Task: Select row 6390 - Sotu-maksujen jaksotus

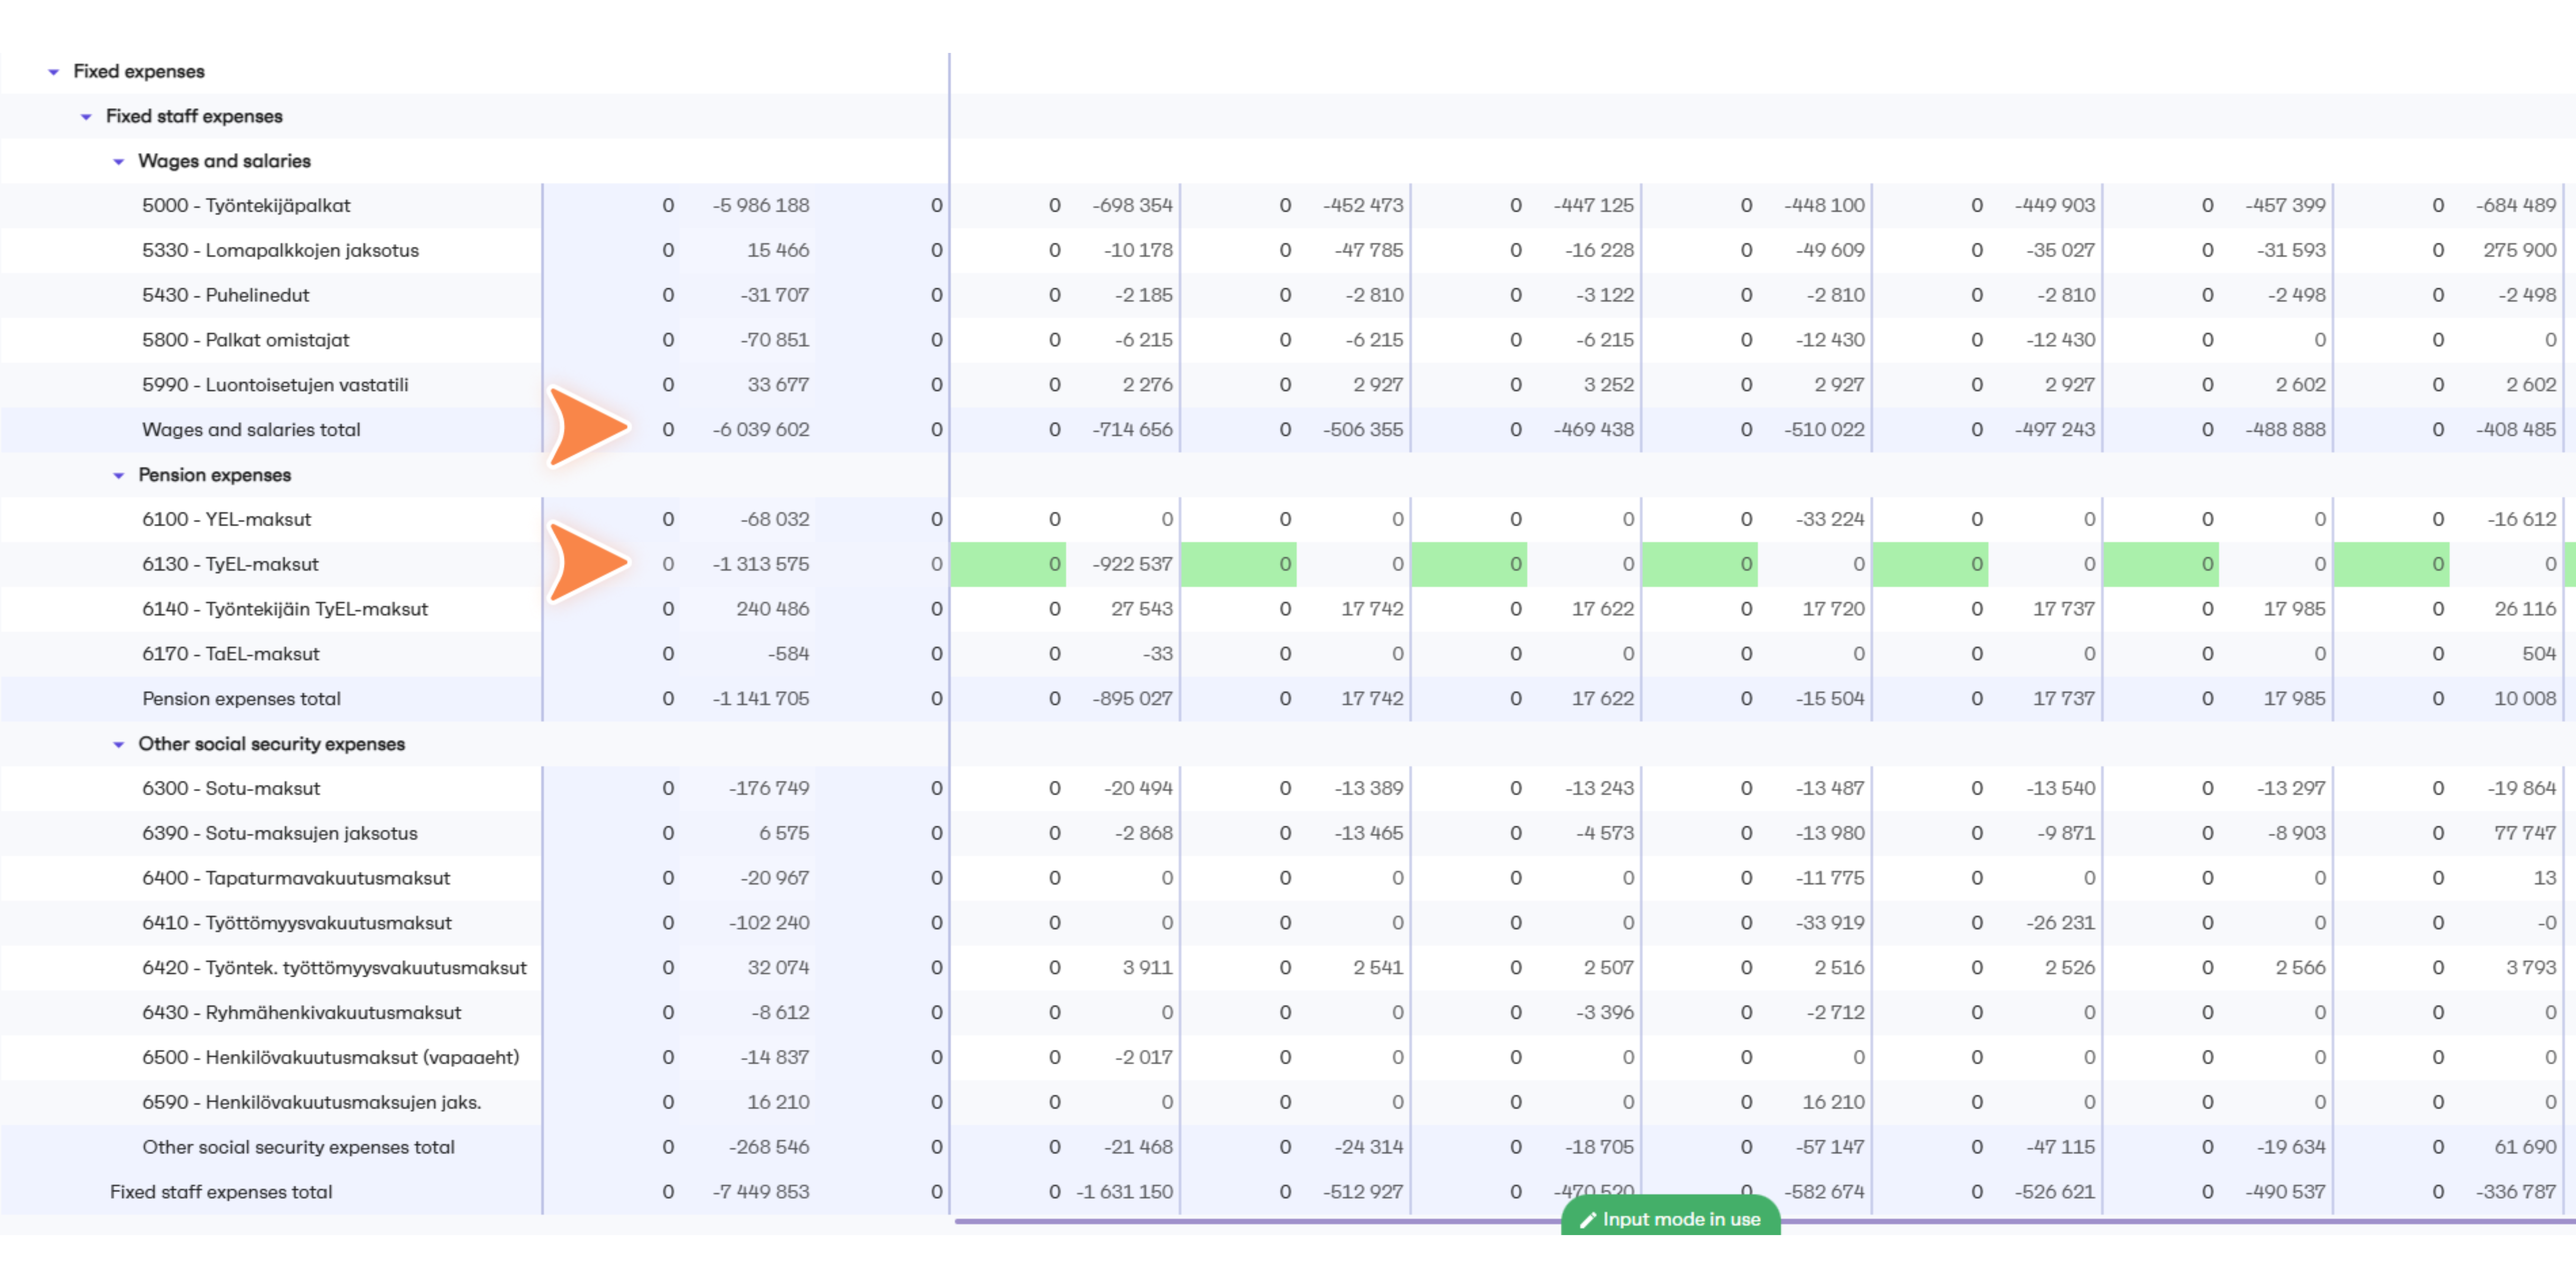Action: (280, 834)
